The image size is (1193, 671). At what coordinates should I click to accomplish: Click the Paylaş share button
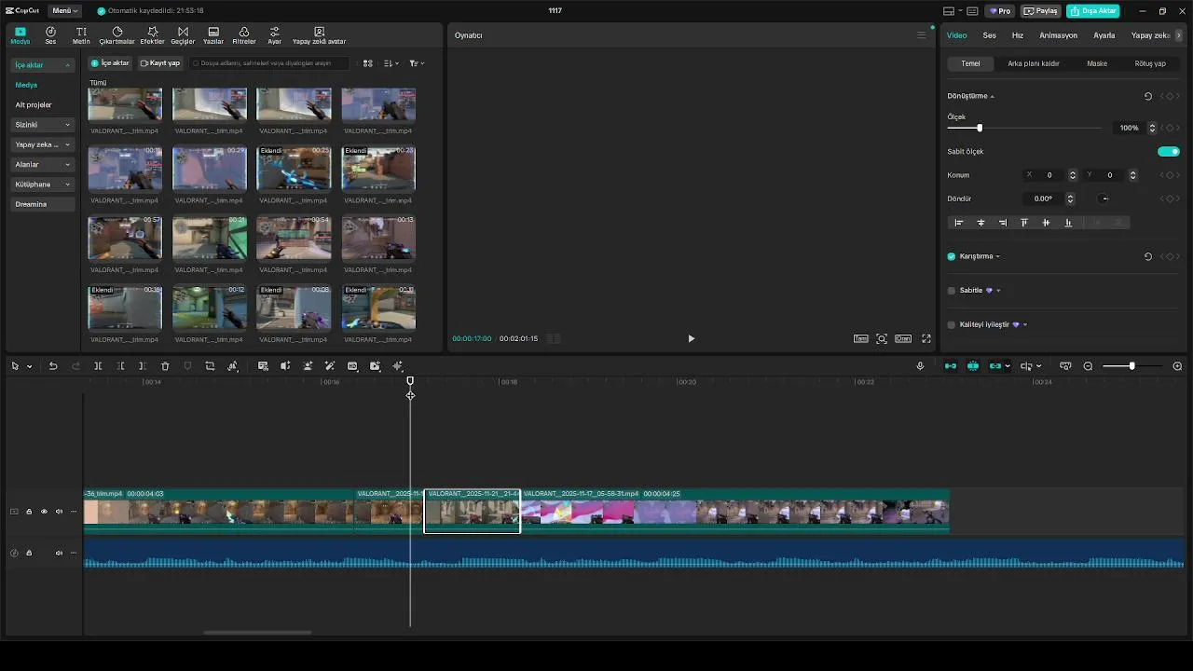(1041, 11)
